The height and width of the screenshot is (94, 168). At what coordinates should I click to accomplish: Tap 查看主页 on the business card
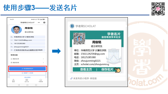coord(86,69)
